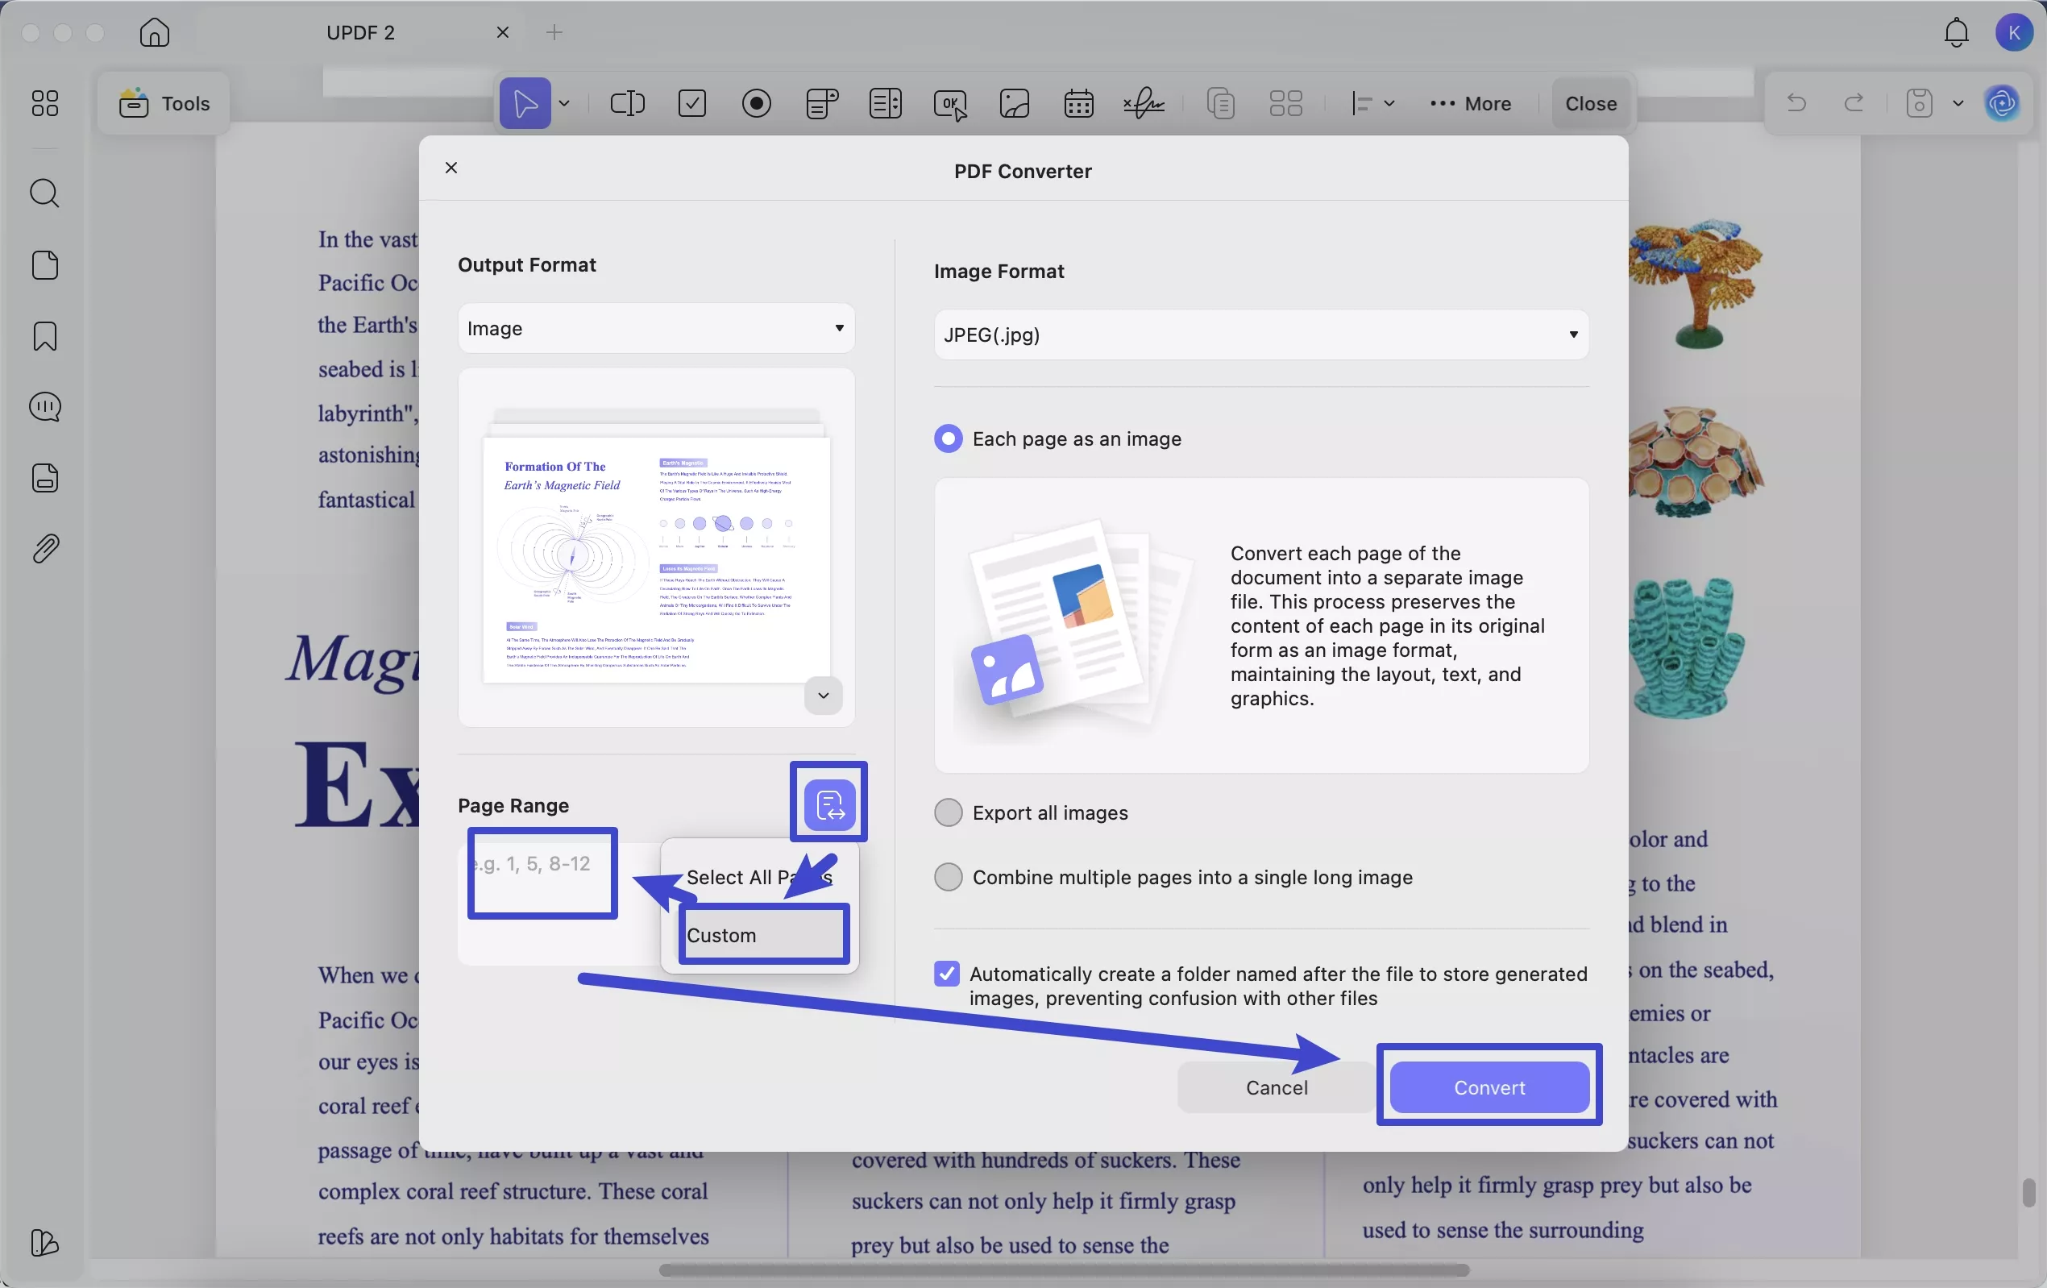This screenshot has height=1288, width=2047.
Task: Click the notification bell icon
Action: click(x=1956, y=32)
